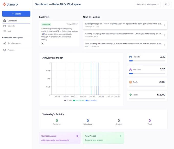Viewport: 174px width, 149px height.
Task: Click the 'Next to Publish' heading
Action: (91, 17)
